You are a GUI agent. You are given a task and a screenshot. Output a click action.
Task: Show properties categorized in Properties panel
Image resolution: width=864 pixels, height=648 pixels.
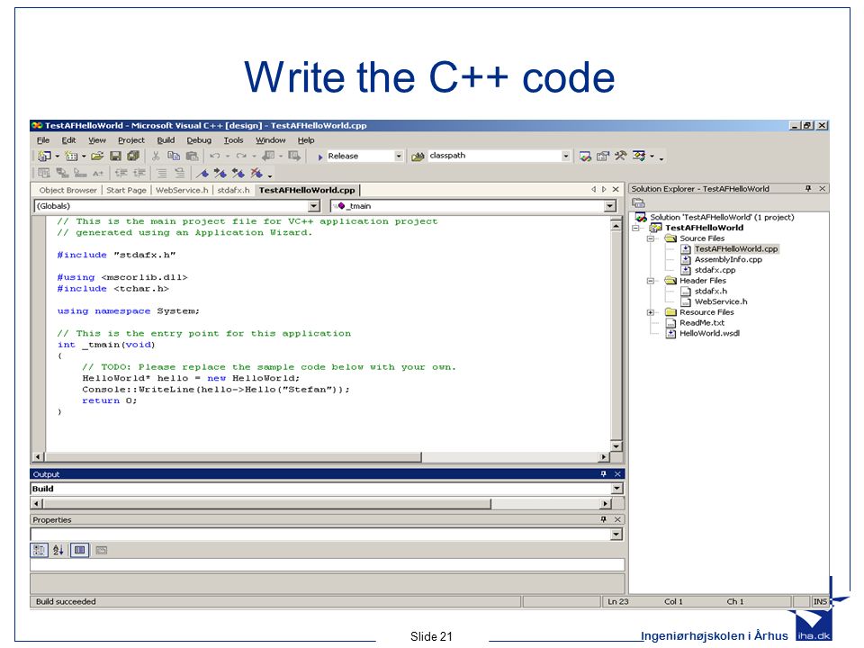point(39,550)
